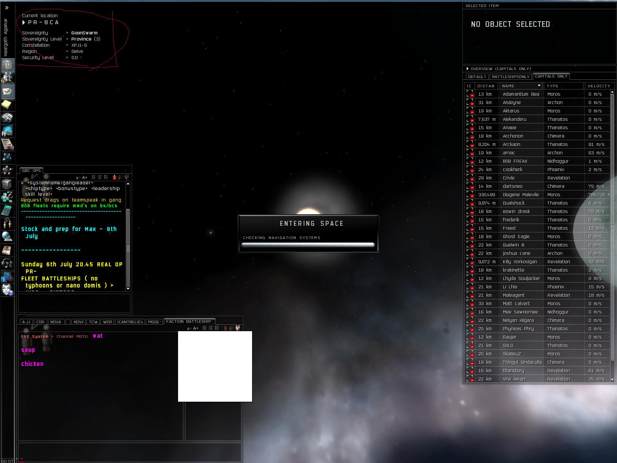Open the in-game Browser globe icon

pyautogui.click(x=7, y=237)
